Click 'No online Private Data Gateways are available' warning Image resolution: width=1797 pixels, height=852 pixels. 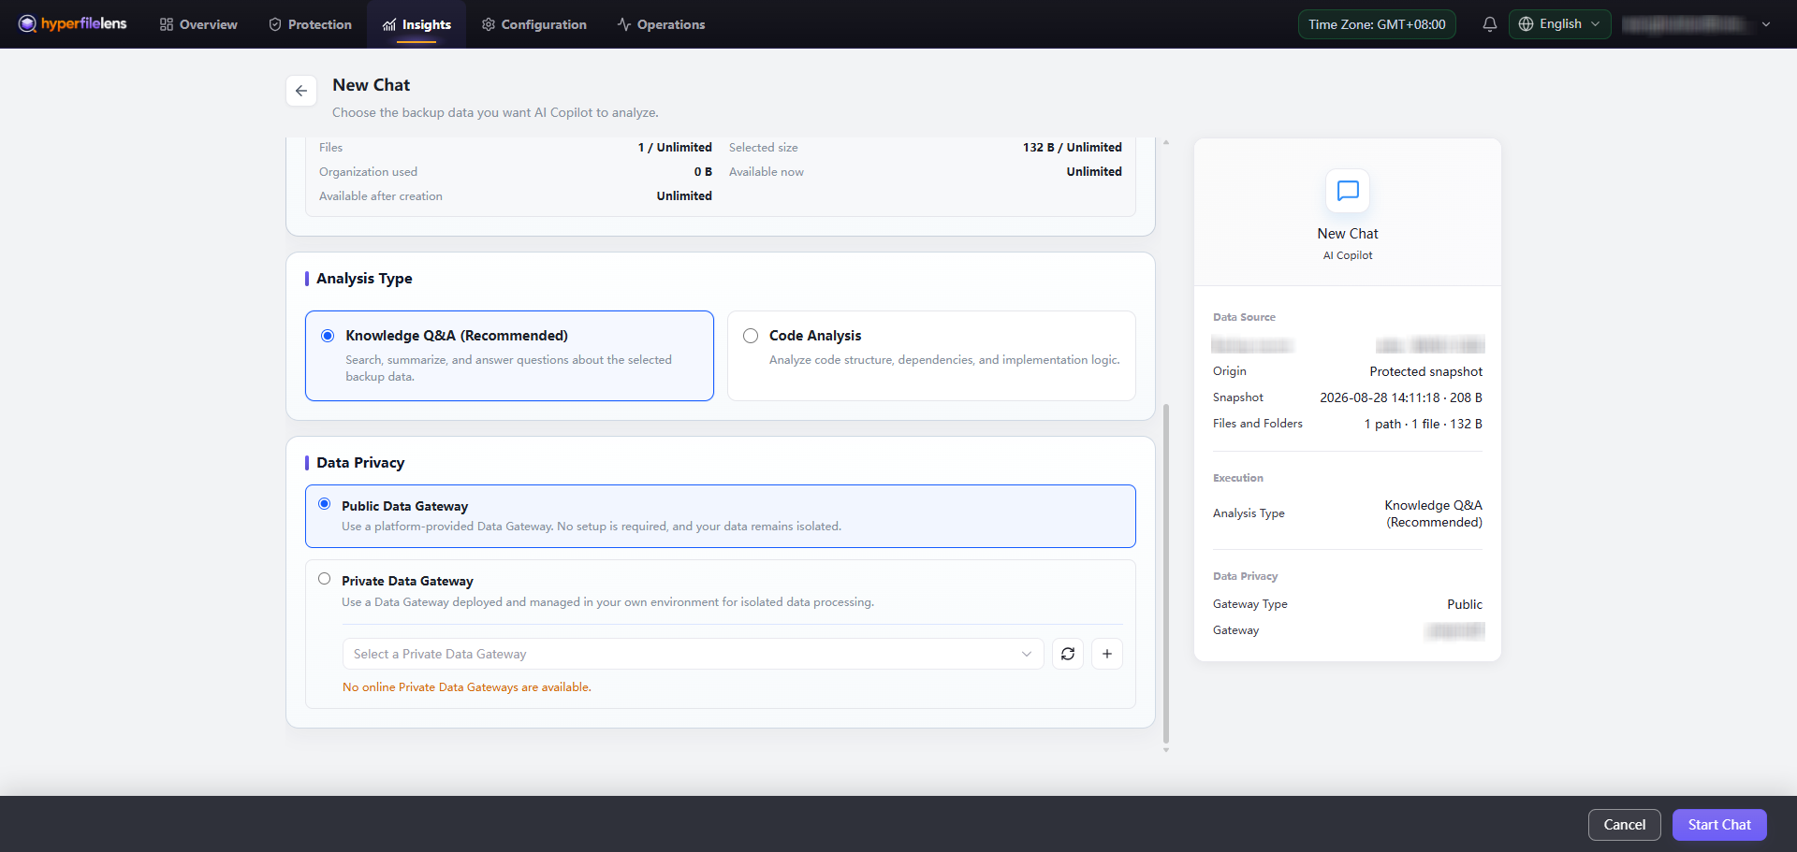tap(467, 687)
